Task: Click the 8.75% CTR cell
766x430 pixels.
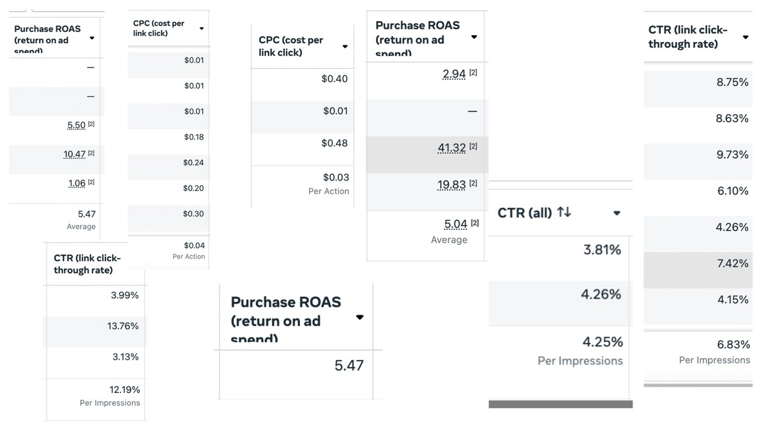Action: (x=732, y=82)
